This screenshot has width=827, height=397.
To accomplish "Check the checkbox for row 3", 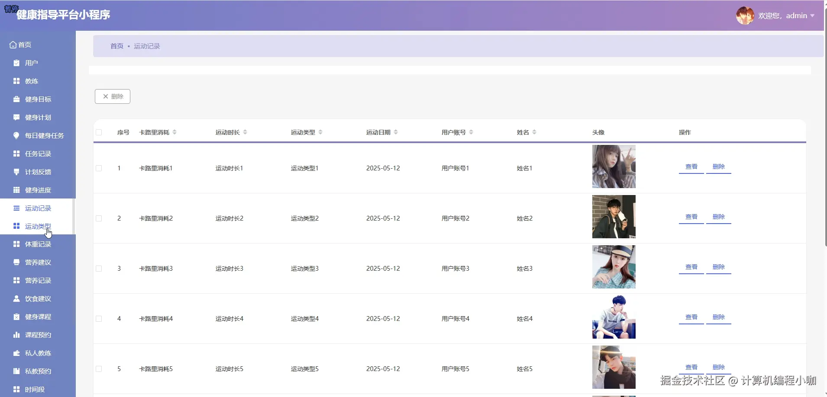I will coord(98,268).
